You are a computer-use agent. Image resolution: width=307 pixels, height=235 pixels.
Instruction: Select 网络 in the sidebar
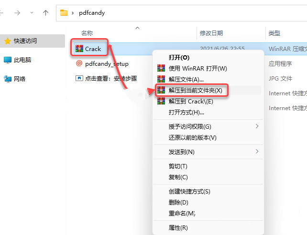click(20, 79)
